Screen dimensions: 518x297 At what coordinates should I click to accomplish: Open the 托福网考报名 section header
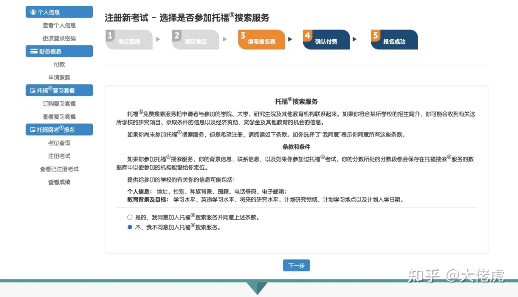[x=59, y=129]
